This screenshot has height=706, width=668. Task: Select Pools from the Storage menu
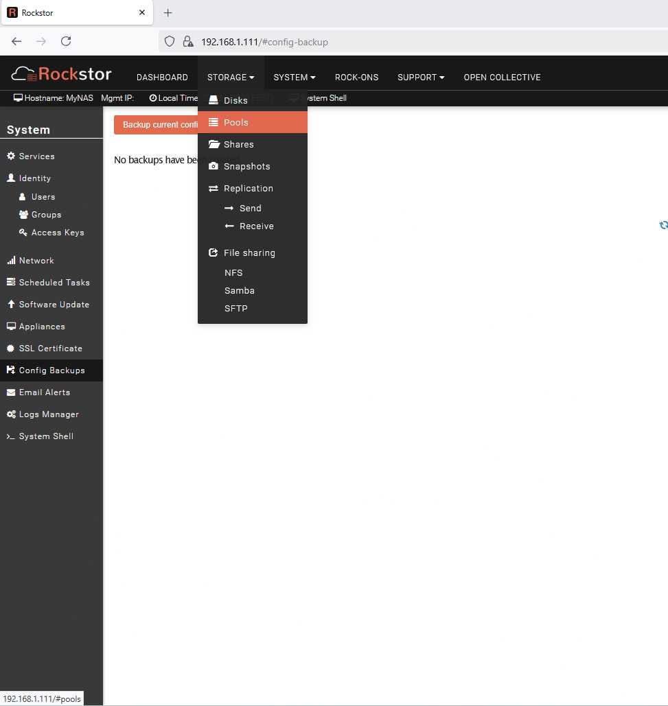[252, 122]
